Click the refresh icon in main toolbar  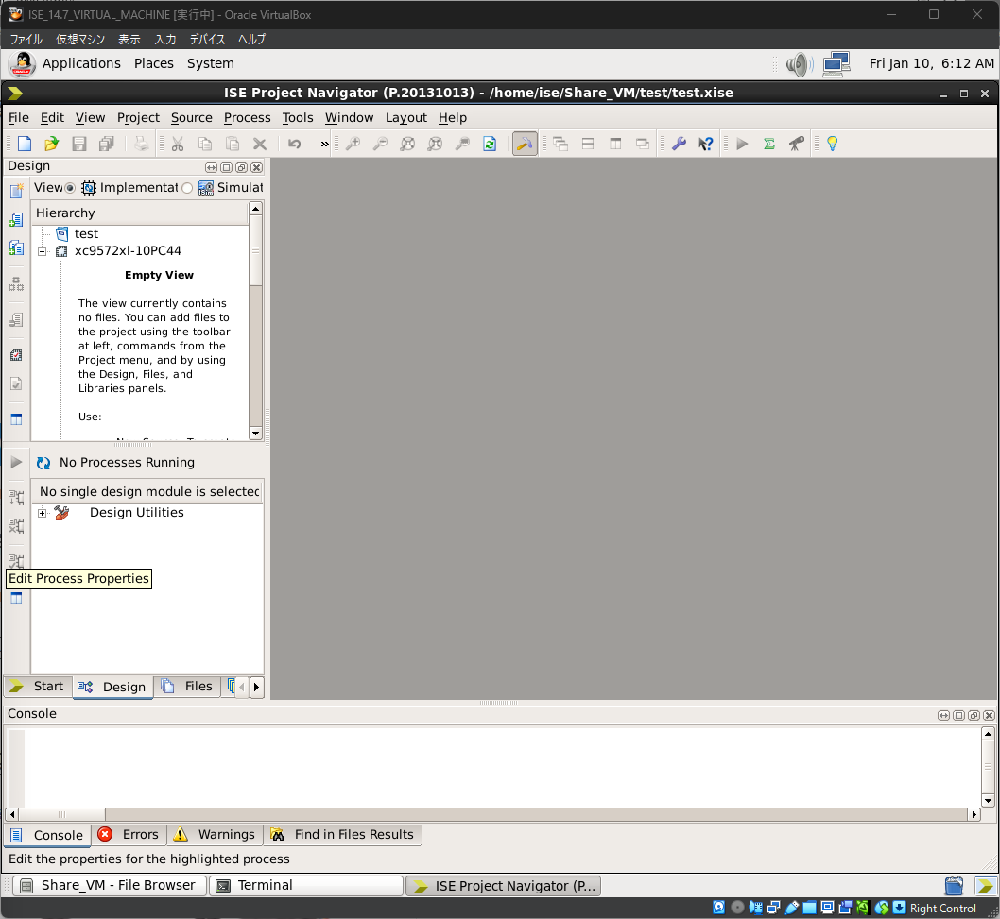coord(490,144)
